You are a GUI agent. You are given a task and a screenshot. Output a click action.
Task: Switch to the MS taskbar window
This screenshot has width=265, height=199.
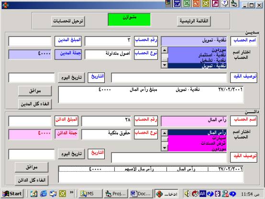90,194
